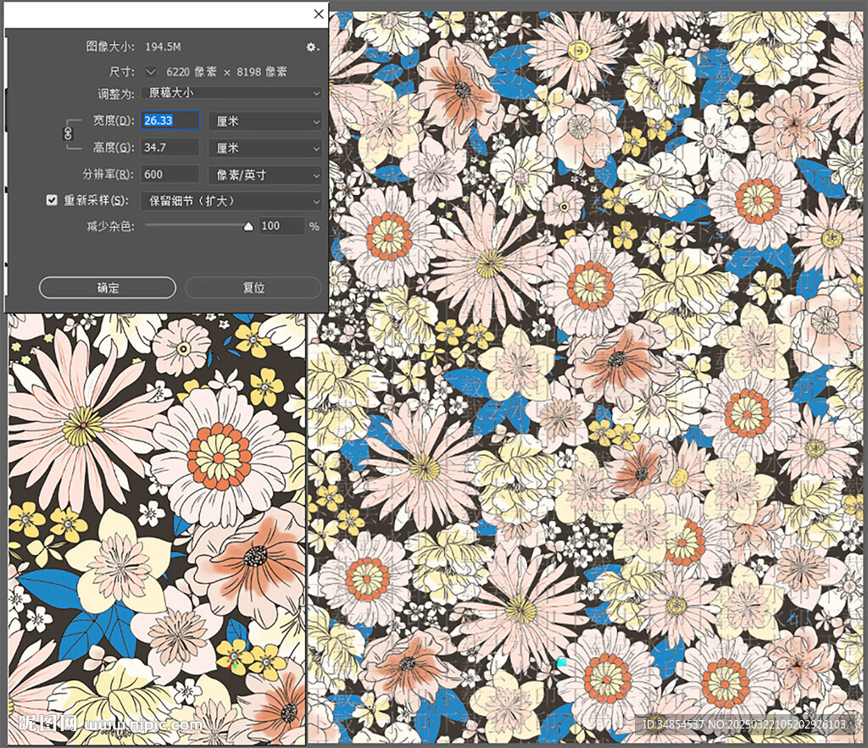
Task: Toggle the constrain proportions chain link icon
Action: coord(69,134)
